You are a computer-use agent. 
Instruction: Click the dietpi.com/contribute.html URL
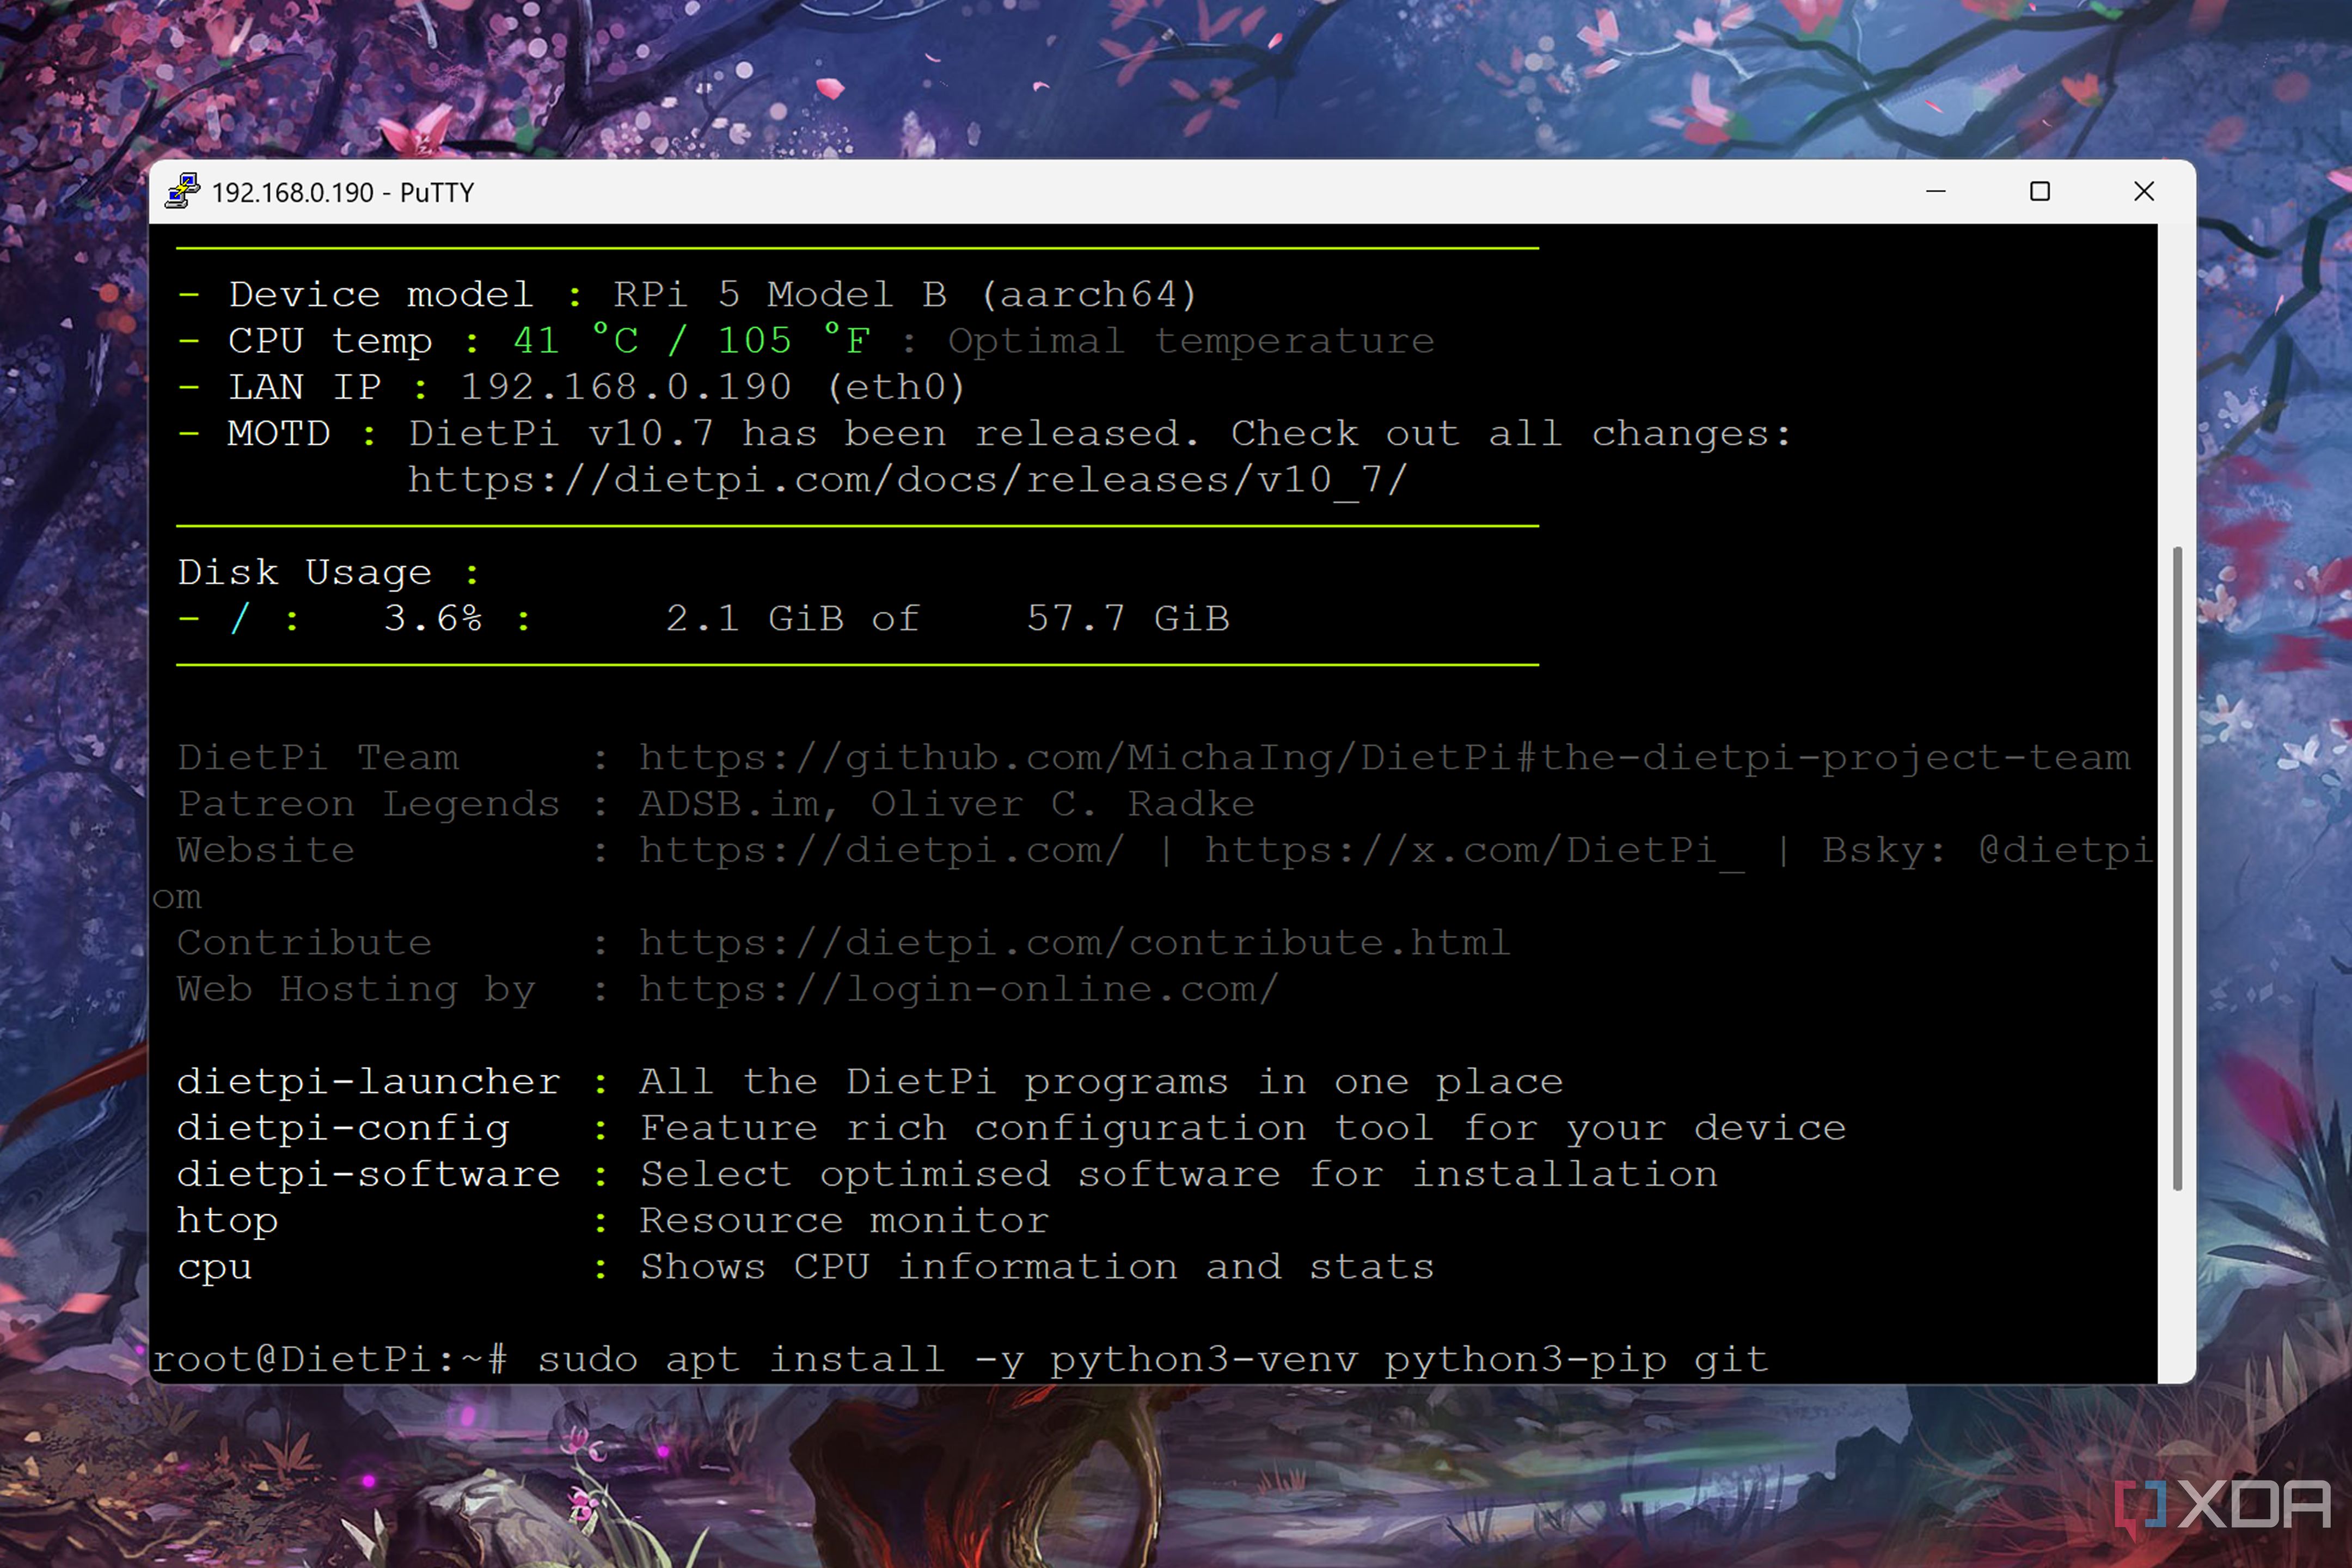point(1075,943)
